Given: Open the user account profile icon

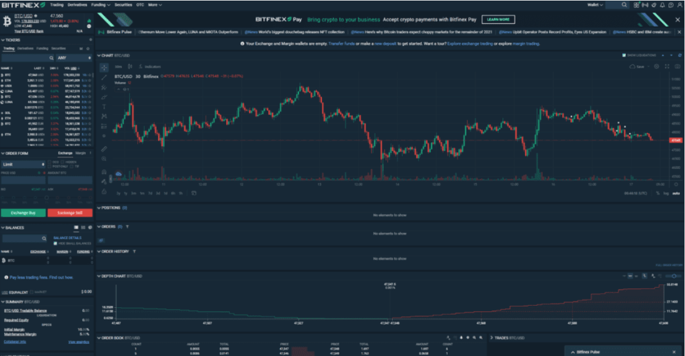Looking at the screenshot, I should coord(679,5).
